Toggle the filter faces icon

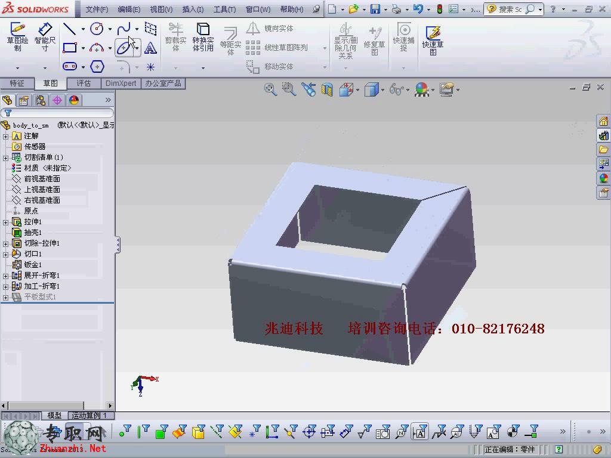161,432
